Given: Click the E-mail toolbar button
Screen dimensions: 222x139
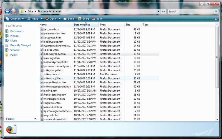Looking at the screenshot, I should (69, 19).
